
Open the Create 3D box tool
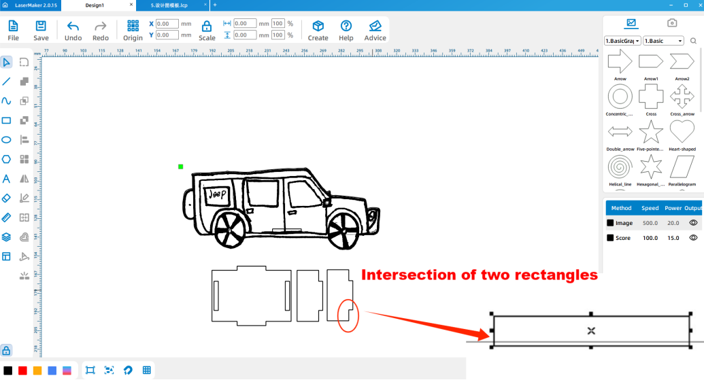[x=318, y=31]
